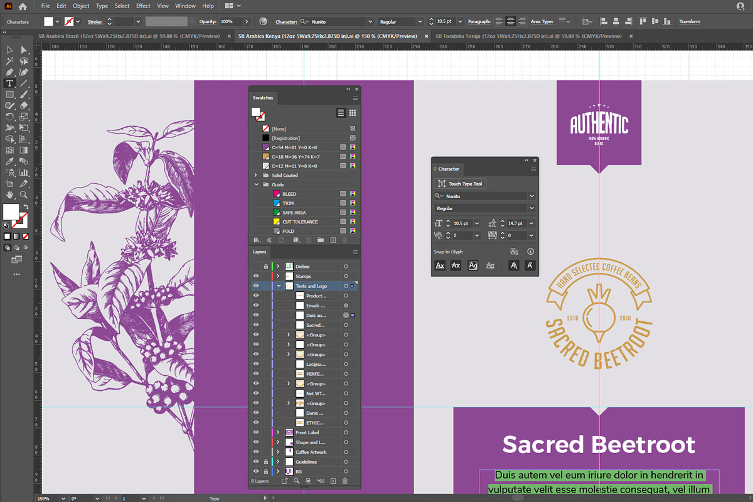Select the Direct Selection tool
The image size is (753, 502).
click(24, 50)
